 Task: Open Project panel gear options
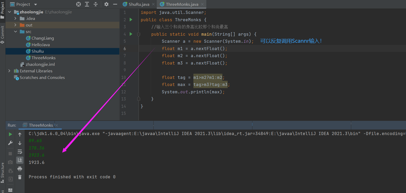tap(106, 4)
